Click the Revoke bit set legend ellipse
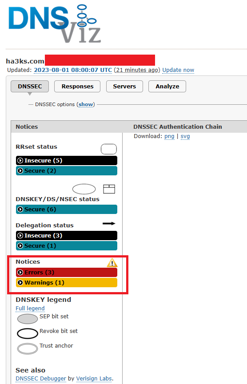 [x=28, y=333]
